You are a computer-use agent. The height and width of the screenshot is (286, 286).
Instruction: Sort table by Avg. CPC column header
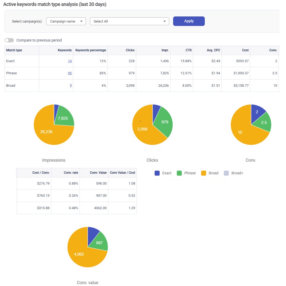click(x=213, y=50)
